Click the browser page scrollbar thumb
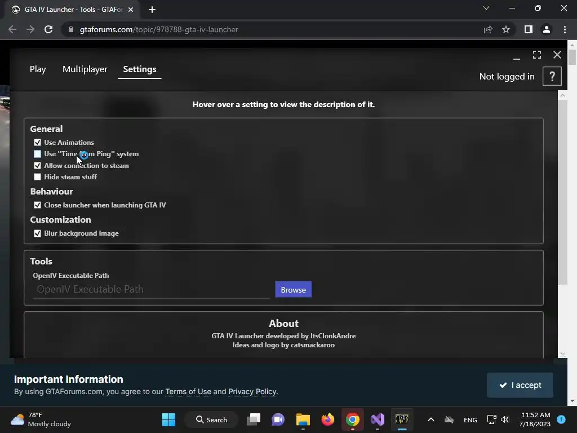 tap(572, 57)
